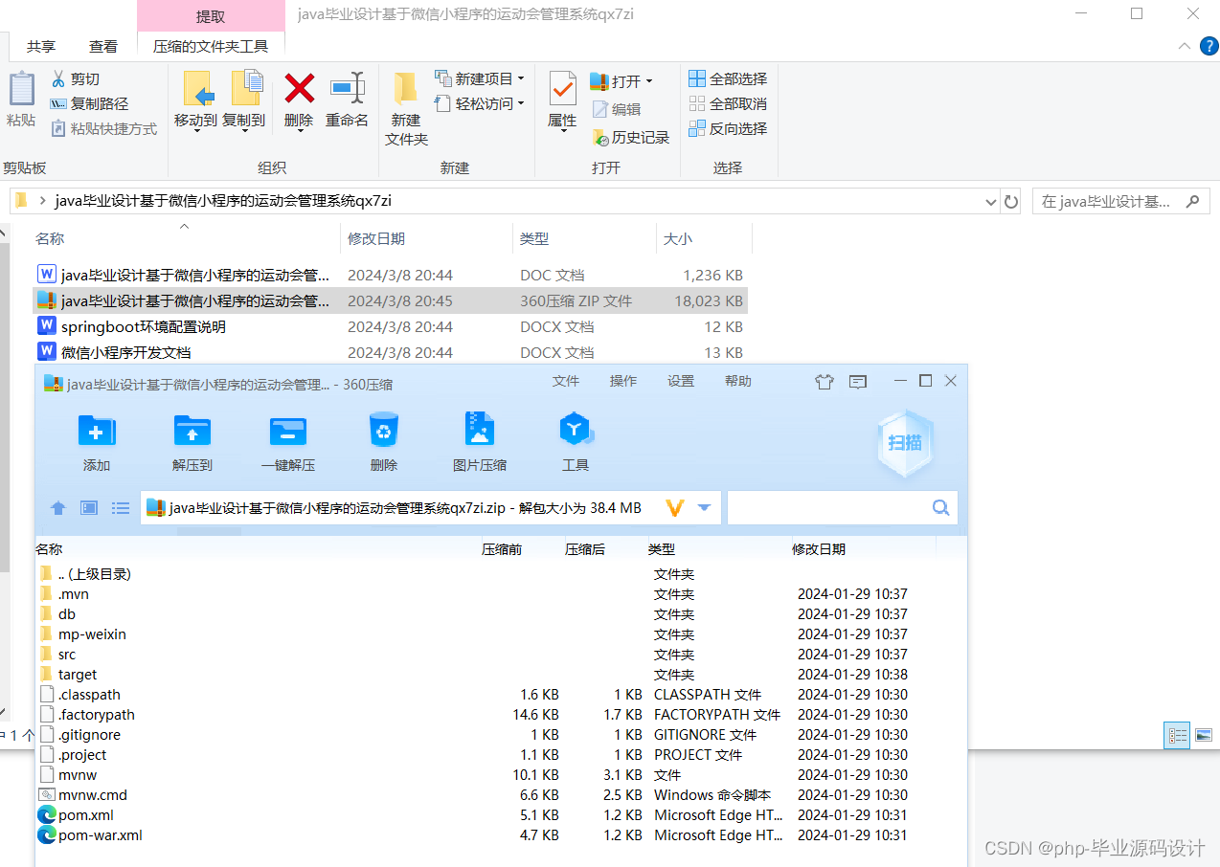Click the Explorer search box
This screenshot has height=867, width=1220.
[1119, 202]
